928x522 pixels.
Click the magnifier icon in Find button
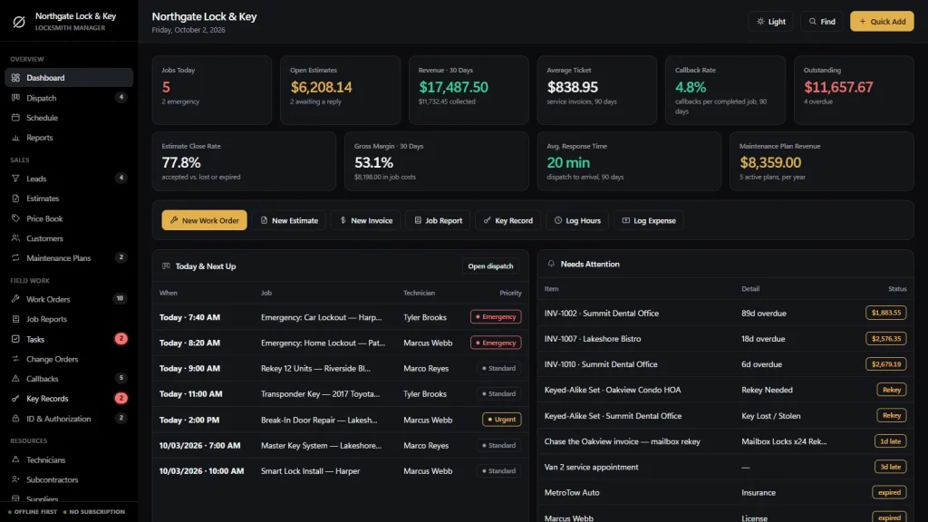point(813,22)
